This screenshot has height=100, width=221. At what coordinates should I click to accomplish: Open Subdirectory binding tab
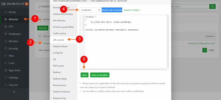click(x=63, y=14)
